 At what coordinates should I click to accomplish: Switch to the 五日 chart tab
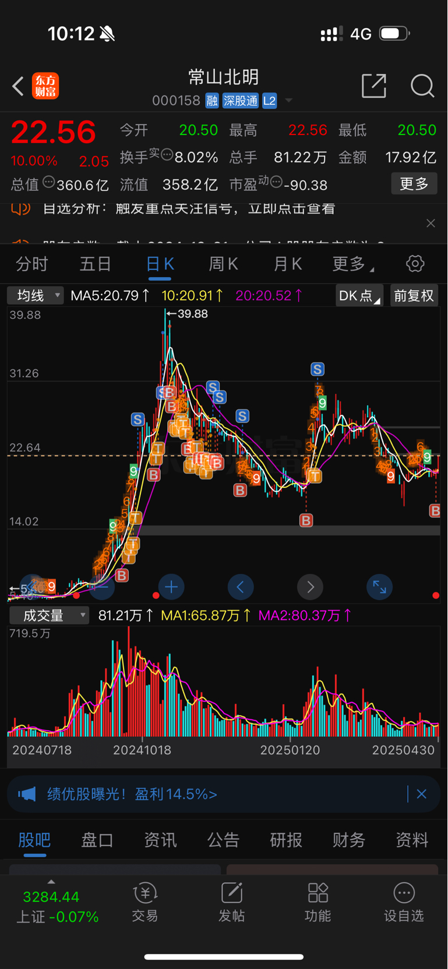tap(96, 264)
